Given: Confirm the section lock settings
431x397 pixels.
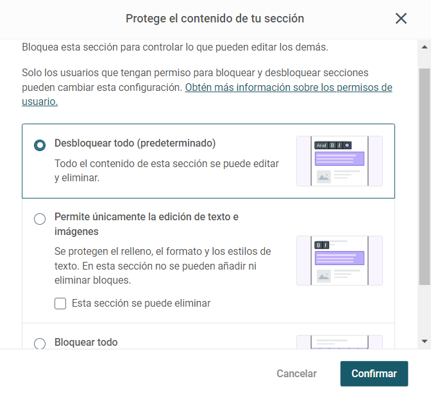Looking at the screenshot, I should (x=374, y=374).
